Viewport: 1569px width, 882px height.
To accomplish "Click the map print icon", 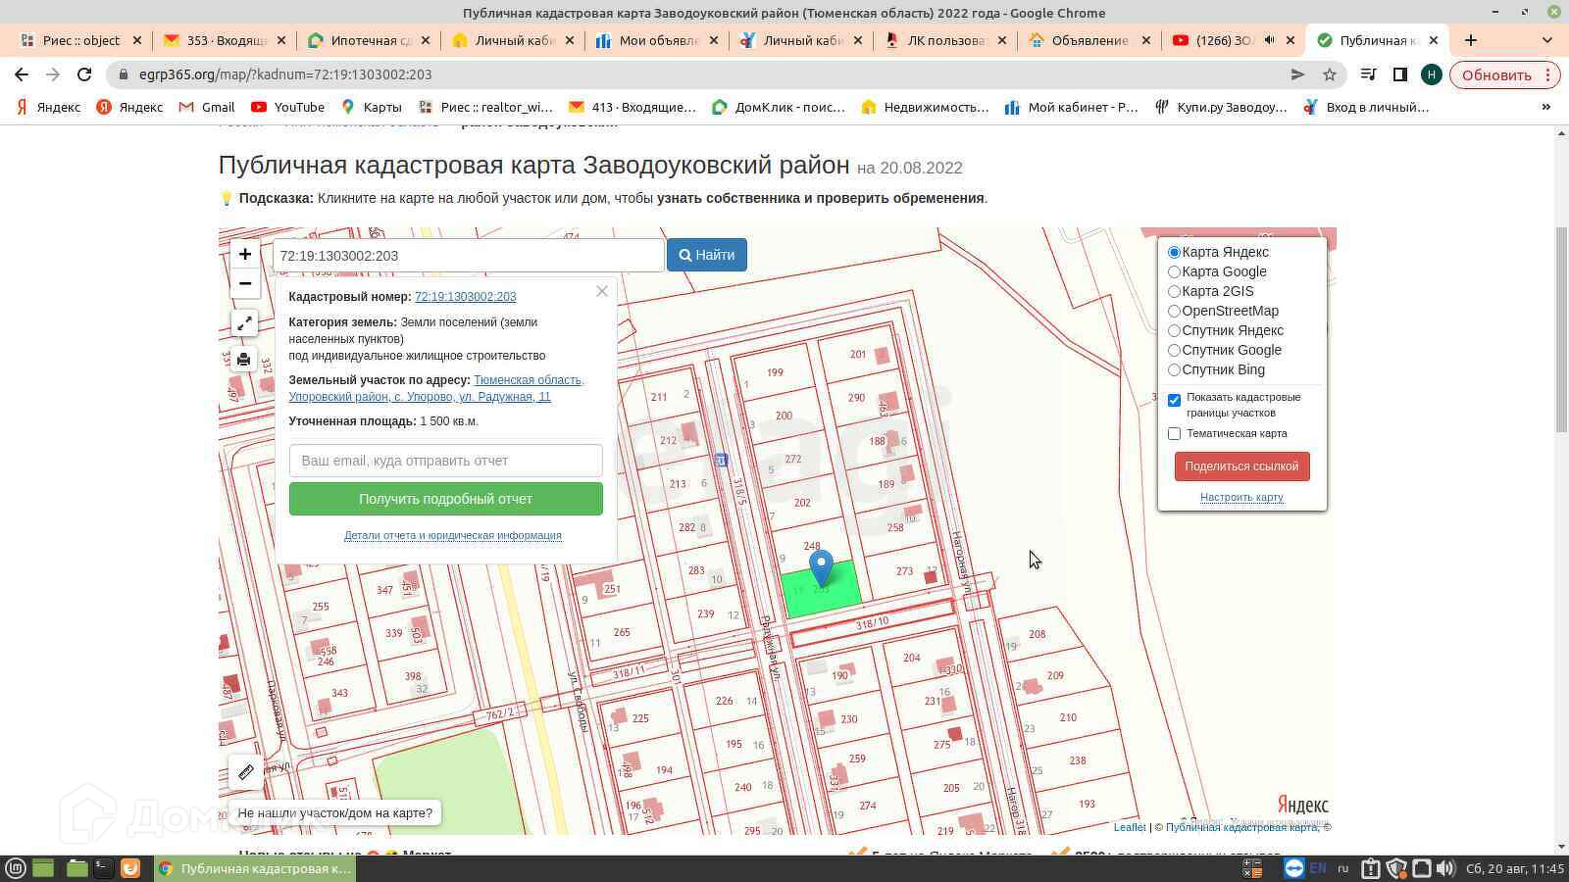I will click(244, 360).
